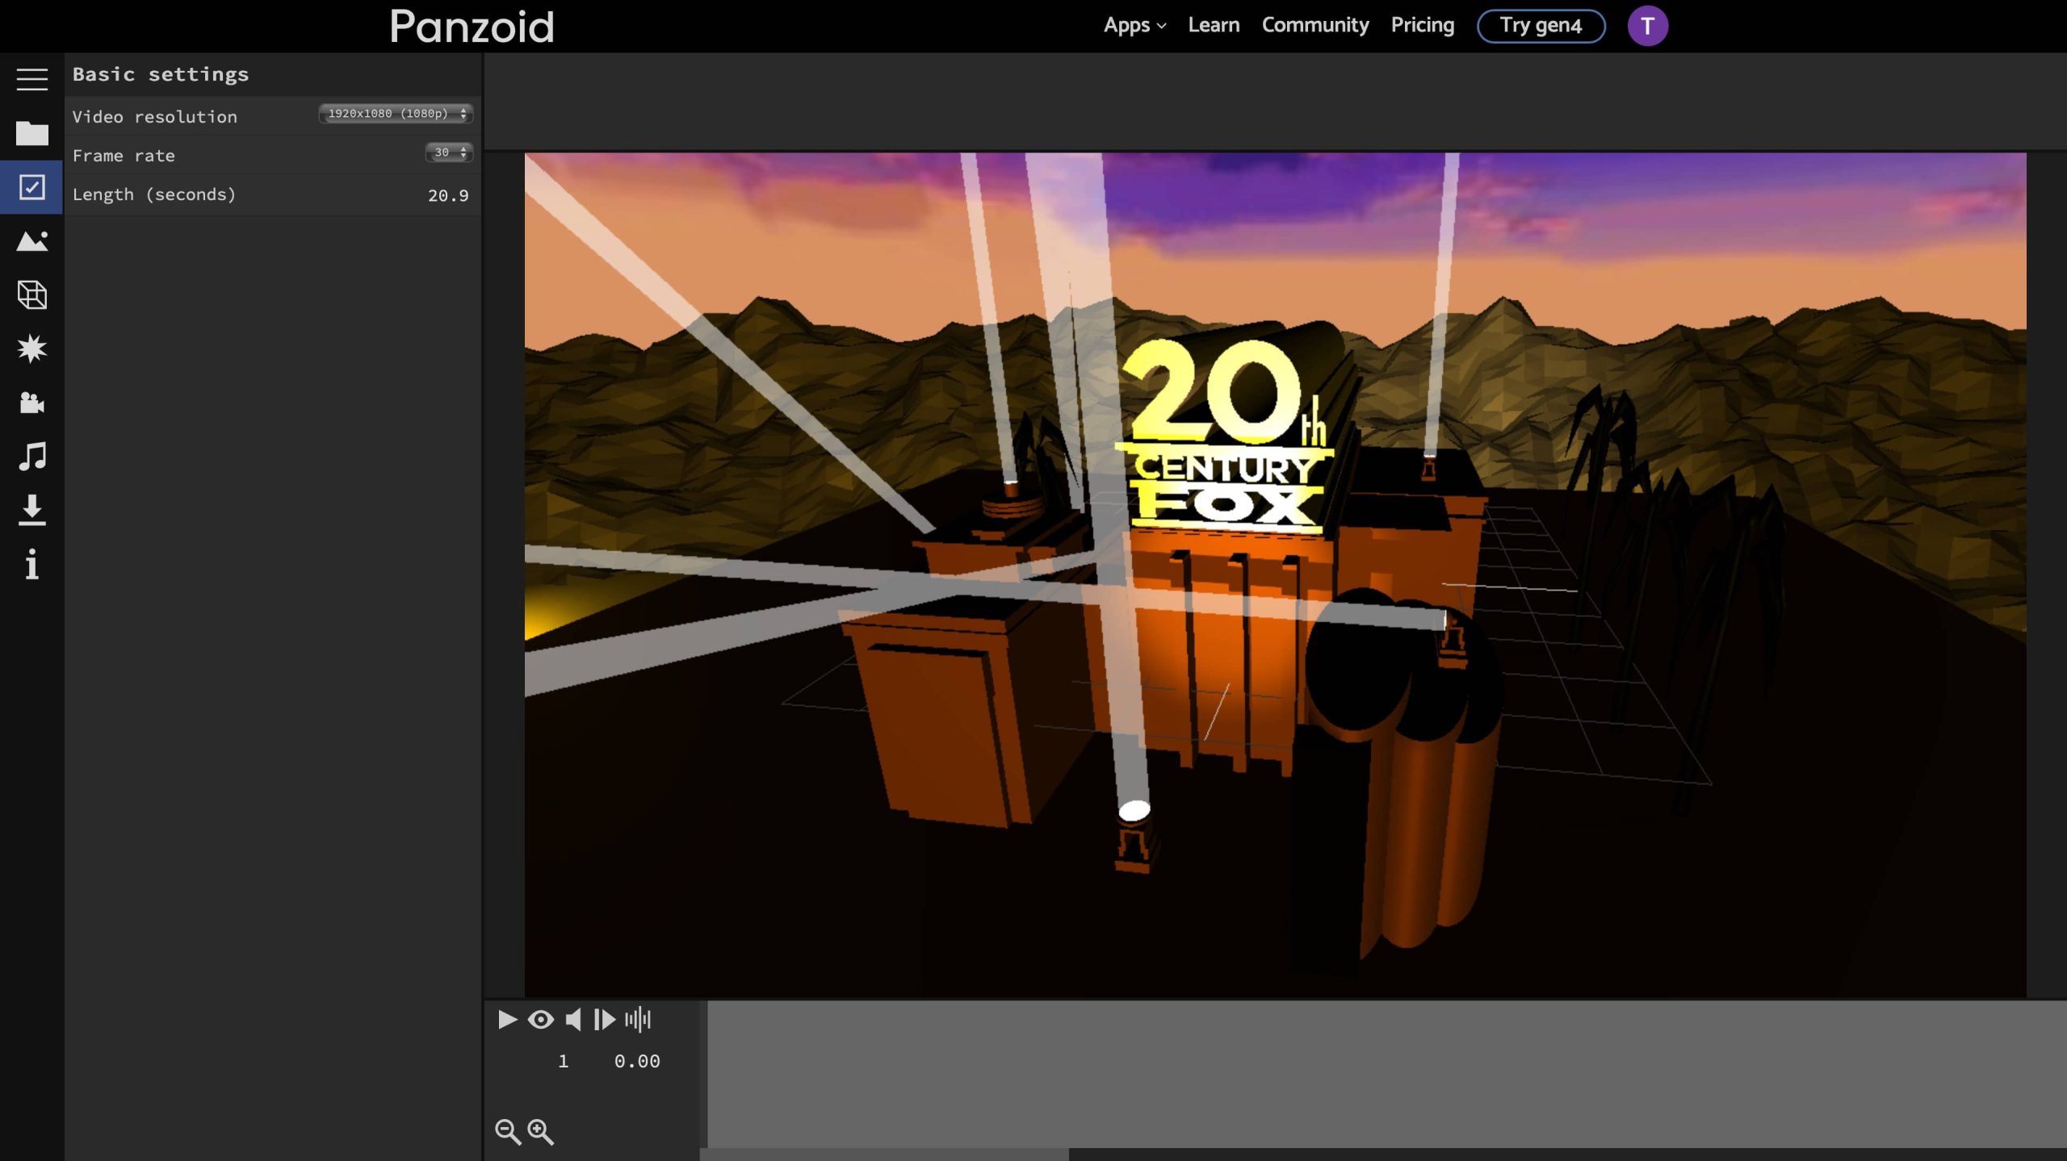
Task: Open the 3D cube objects icon
Action: coord(31,295)
